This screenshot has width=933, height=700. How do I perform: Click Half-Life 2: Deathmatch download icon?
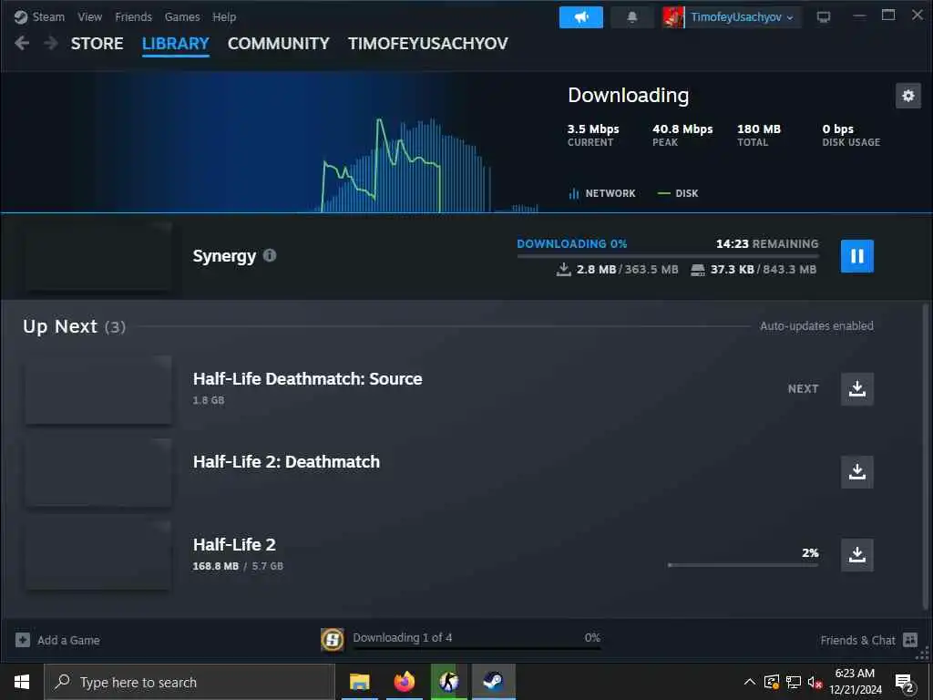click(x=856, y=472)
